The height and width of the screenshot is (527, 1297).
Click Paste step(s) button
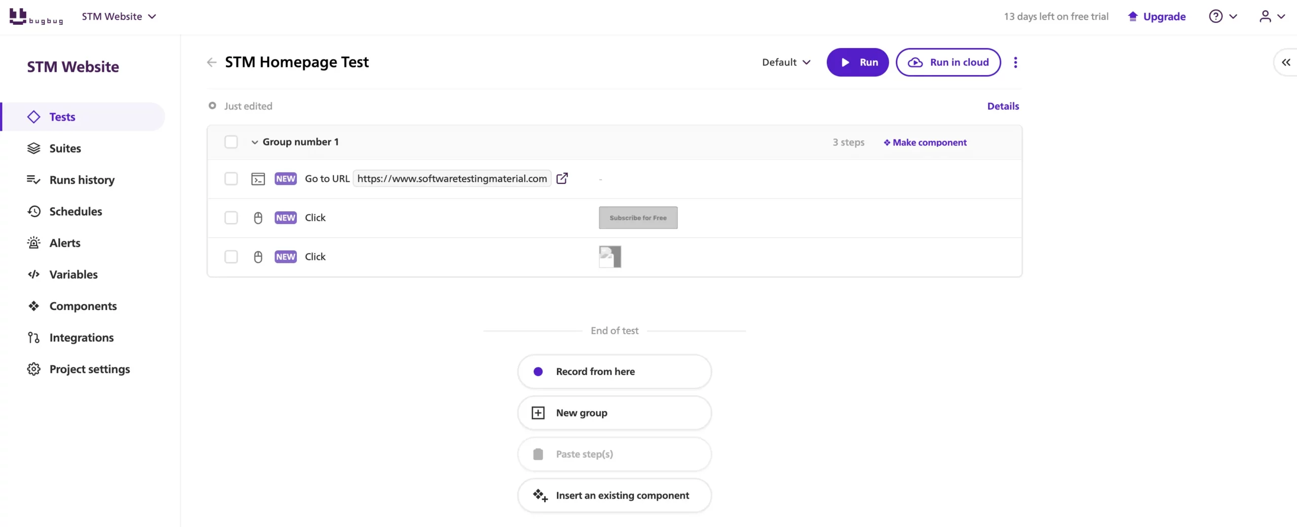[614, 454]
